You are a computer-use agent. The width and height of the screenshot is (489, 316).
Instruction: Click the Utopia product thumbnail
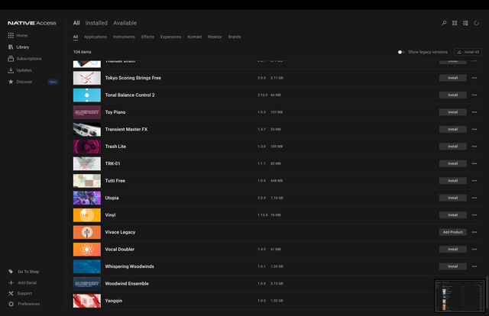87,198
